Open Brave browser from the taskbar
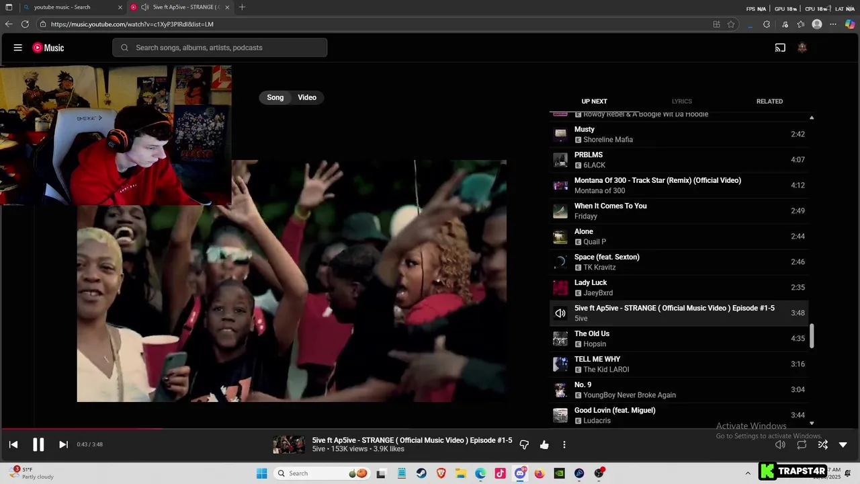 click(x=441, y=473)
